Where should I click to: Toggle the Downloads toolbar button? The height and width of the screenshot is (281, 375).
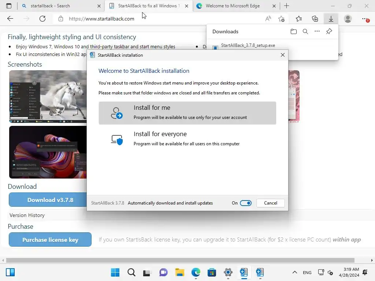click(x=331, y=19)
